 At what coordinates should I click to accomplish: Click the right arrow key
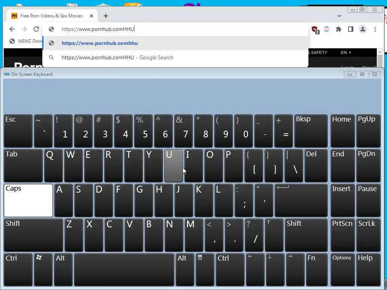[x=295, y=270]
